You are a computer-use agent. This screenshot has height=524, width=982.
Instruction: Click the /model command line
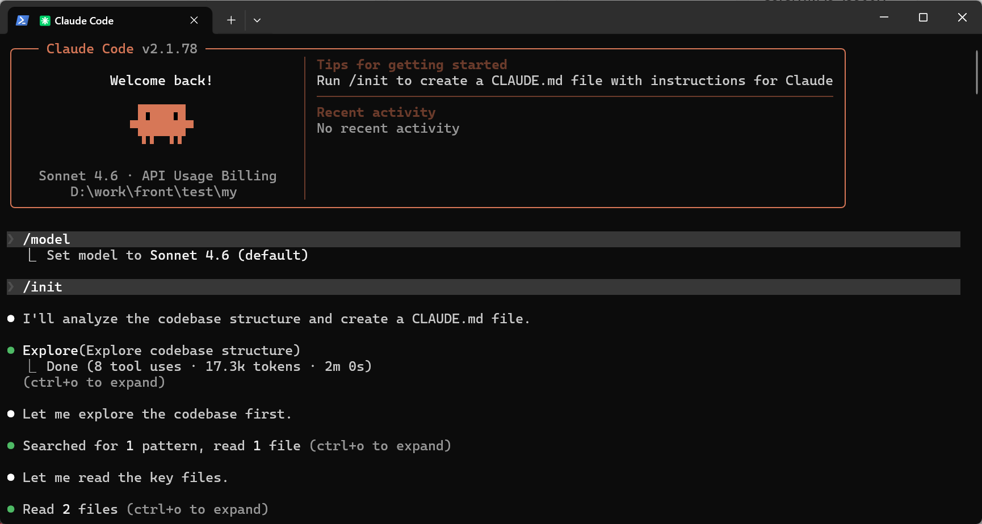[x=47, y=239]
